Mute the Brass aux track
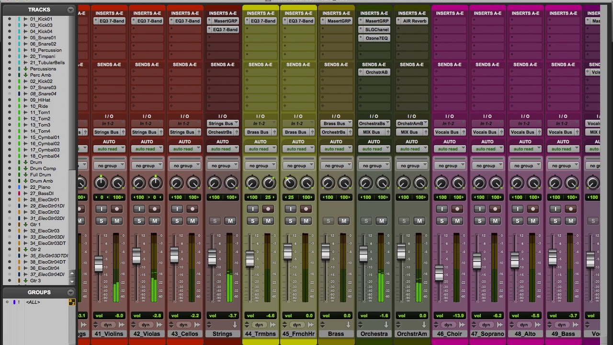Image resolution: width=613 pixels, height=345 pixels. [343, 221]
